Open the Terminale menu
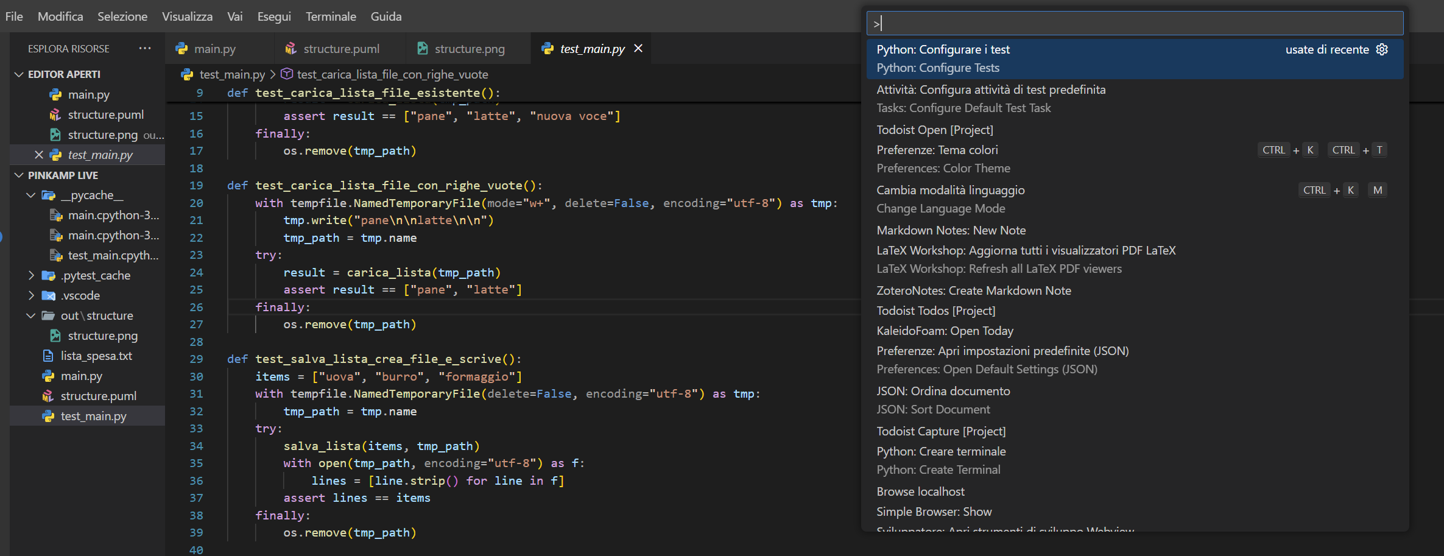The image size is (1444, 556). [x=331, y=16]
